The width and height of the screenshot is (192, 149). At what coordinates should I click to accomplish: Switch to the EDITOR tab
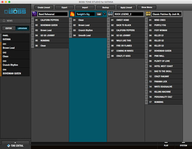click(9, 28)
